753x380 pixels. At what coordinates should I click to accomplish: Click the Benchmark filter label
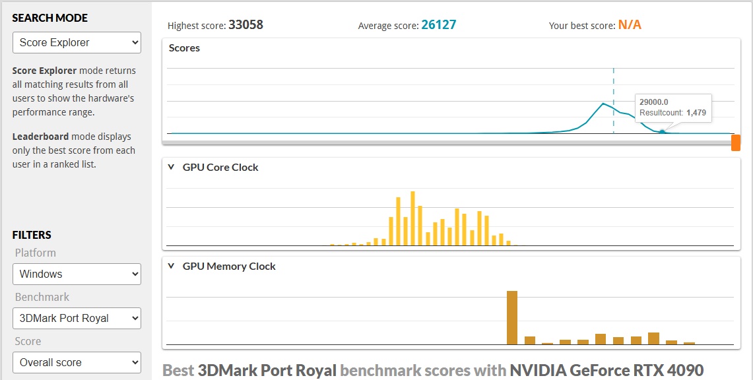point(42,297)
